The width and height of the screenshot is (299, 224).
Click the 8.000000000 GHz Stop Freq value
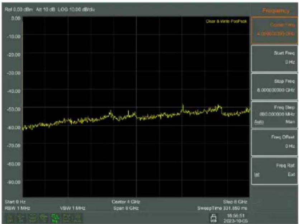coord(276,90)
